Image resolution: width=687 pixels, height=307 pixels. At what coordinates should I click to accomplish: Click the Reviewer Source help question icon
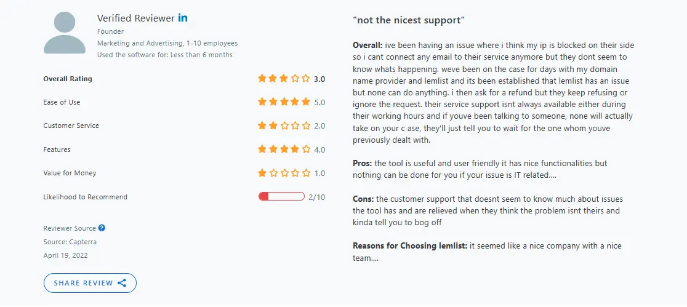pyautogui.click(x=102, y=228)
